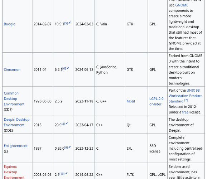Select Cinnamon's release date 2024-06-18

[84, 69]
